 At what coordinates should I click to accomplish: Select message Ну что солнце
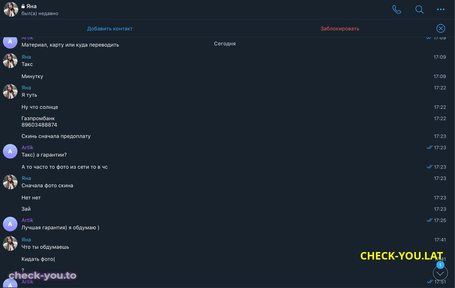(40, 107)
